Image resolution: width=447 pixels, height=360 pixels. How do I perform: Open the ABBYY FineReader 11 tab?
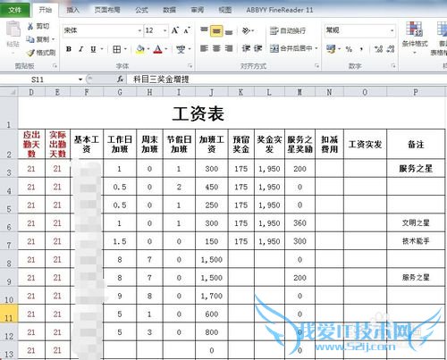280,10
